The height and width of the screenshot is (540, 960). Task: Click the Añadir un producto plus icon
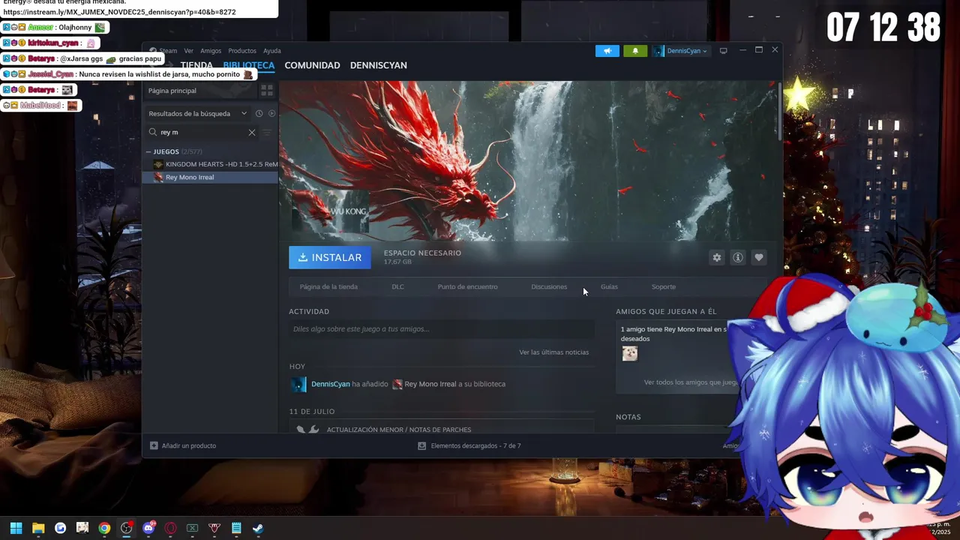pyautogui.click(x=154, y=445)
